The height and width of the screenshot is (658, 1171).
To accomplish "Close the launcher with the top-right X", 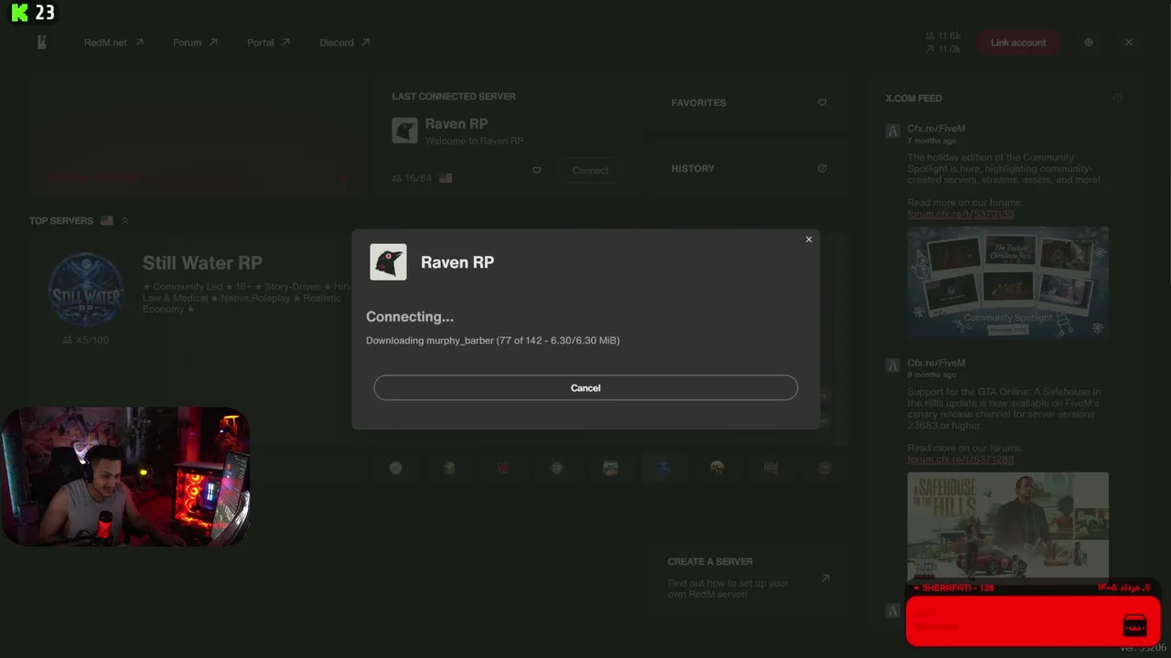I will tap(1129, 43).
